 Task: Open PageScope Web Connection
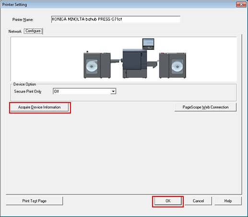(205, 107)
